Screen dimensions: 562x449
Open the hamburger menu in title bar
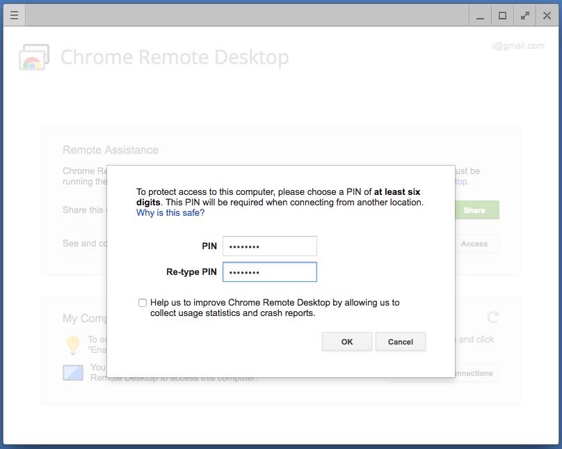(x=15, y=15)
